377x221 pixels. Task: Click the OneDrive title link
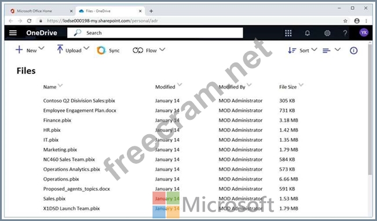42,32
